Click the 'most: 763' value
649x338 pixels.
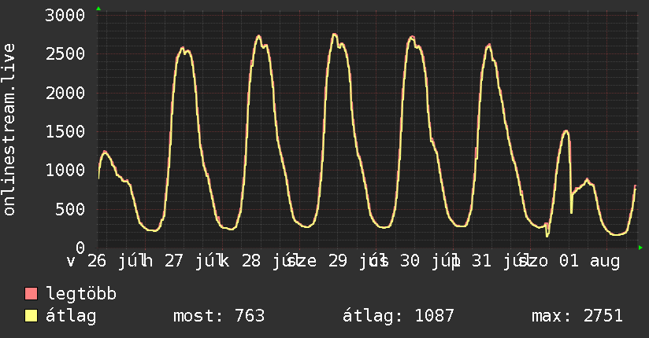[219, 316]
